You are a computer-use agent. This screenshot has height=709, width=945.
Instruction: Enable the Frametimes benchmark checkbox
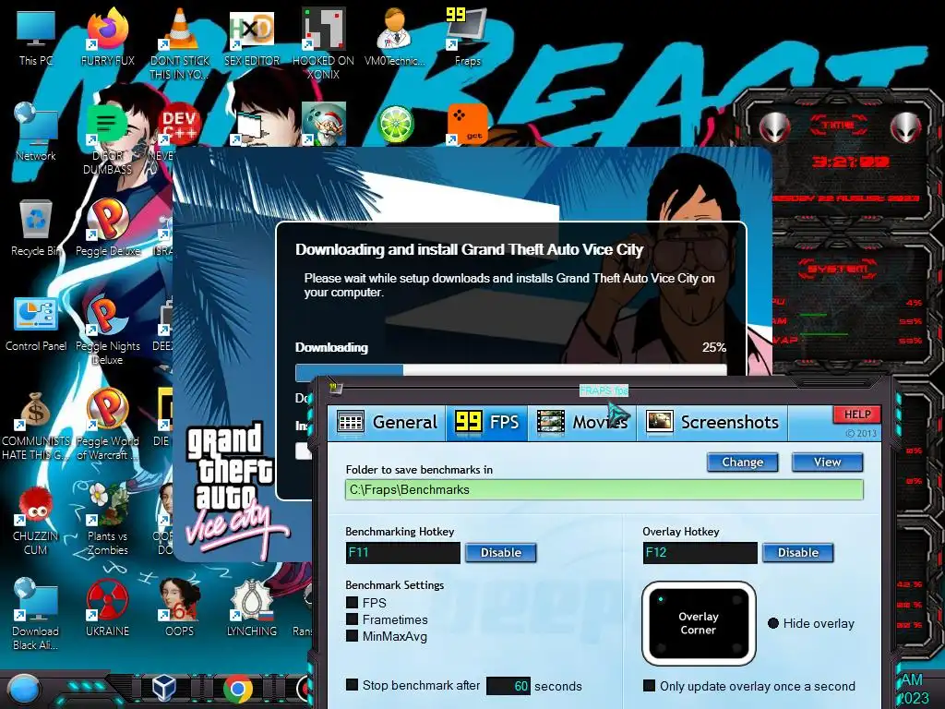pyautogui.click(x=353, y=619)
